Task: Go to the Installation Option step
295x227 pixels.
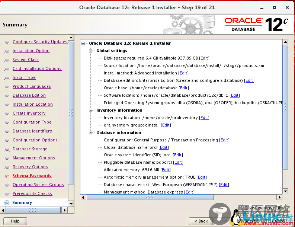Action: 31,51
